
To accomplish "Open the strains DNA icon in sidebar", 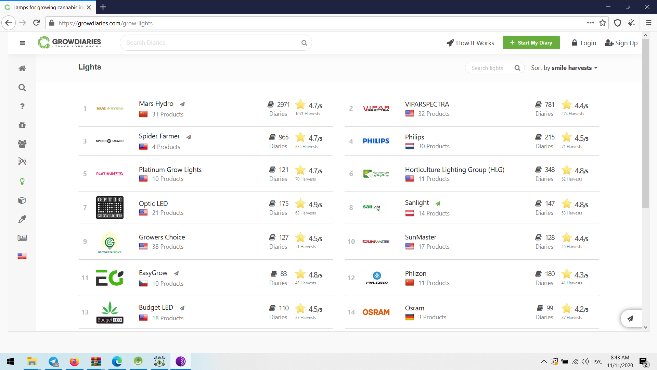I will coord(22,161).
